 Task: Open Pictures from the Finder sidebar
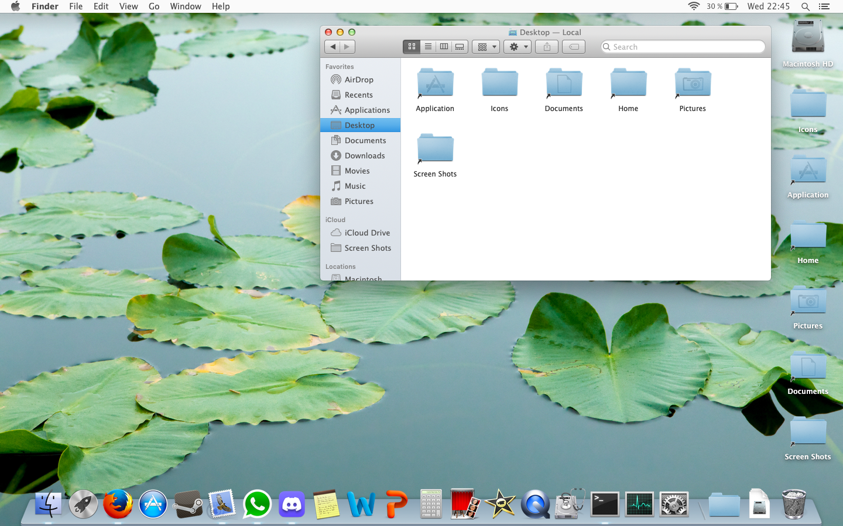point(360,201)
